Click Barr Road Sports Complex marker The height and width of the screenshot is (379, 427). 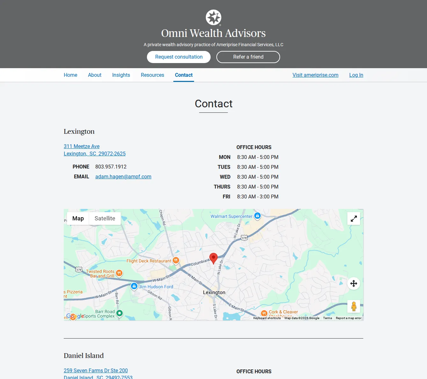119,313
